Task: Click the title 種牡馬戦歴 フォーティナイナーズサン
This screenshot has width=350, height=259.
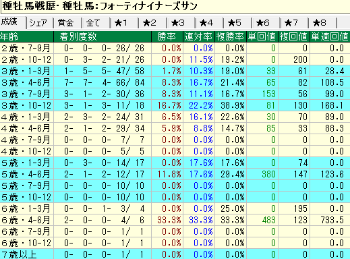Action: point(100,6)
